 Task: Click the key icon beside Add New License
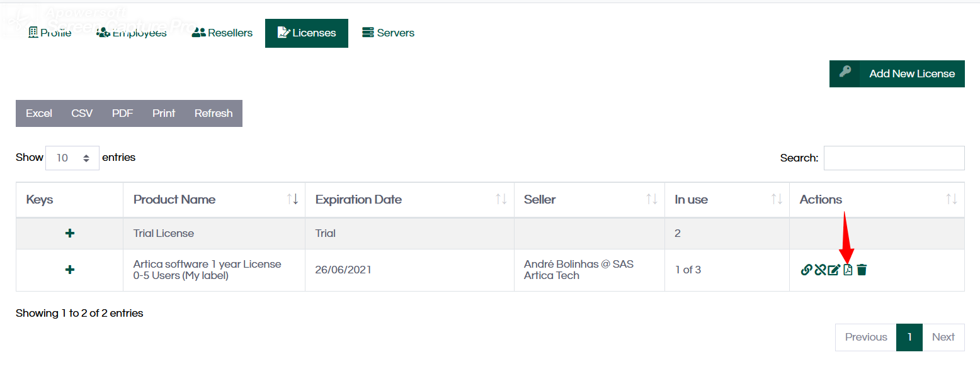tap(845, 72)
